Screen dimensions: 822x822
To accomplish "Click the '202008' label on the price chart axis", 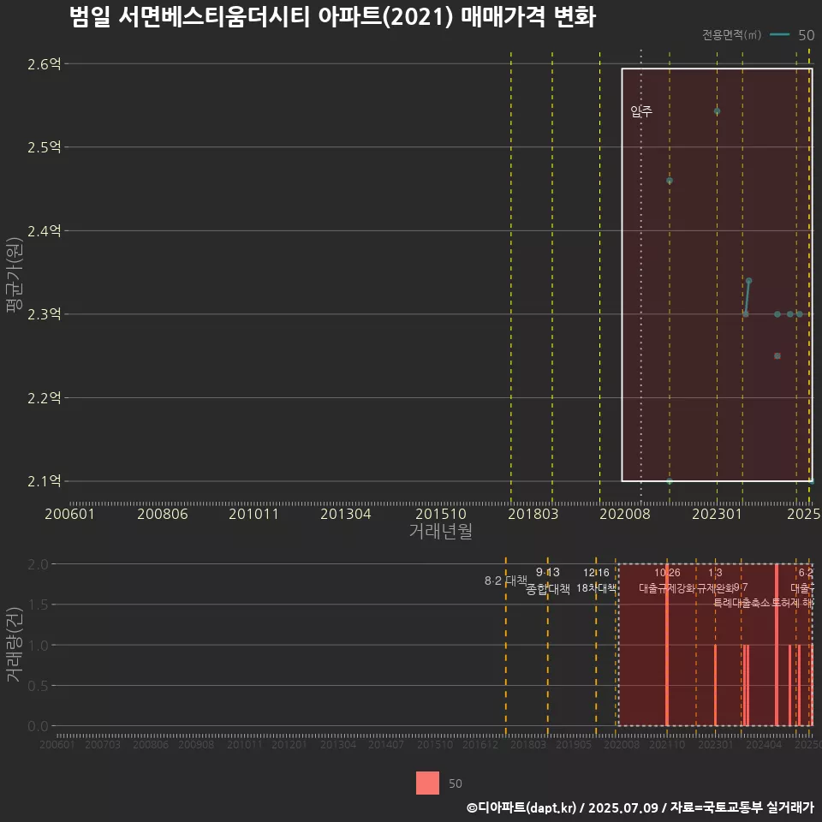I will tap(624, 514).
